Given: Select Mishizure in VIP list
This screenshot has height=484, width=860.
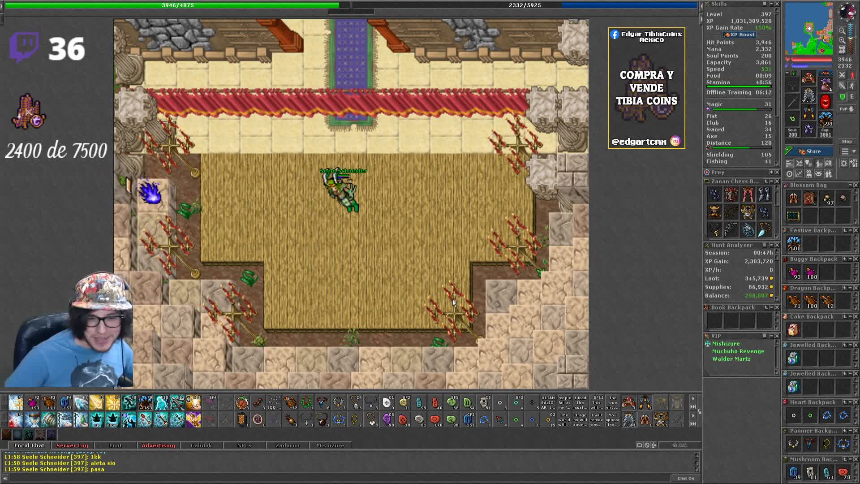Looking at the screenshot, I should [x=726, y=344].
